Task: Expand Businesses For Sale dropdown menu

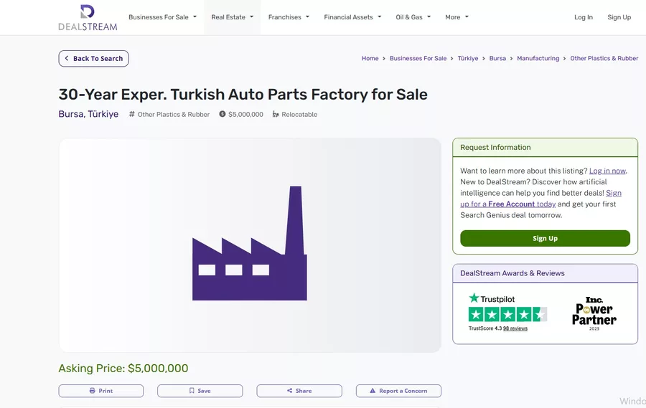Action: point(162,17)
